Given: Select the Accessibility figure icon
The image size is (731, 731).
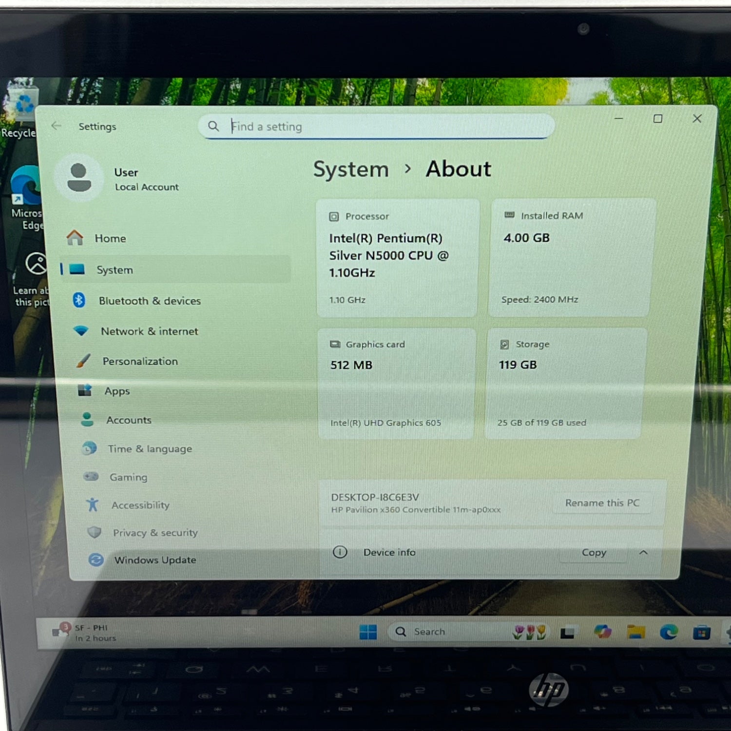Looking at the screenshot, I should 92,504.
